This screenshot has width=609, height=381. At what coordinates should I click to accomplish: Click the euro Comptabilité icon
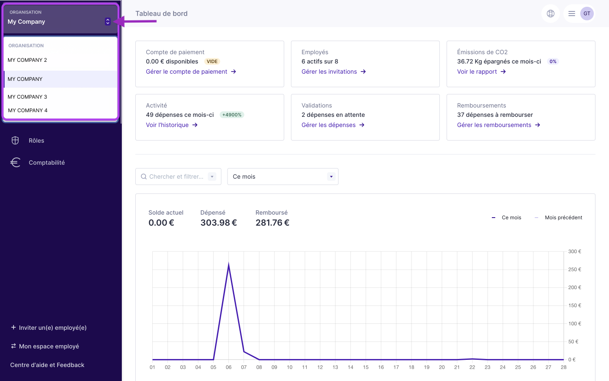15,163
